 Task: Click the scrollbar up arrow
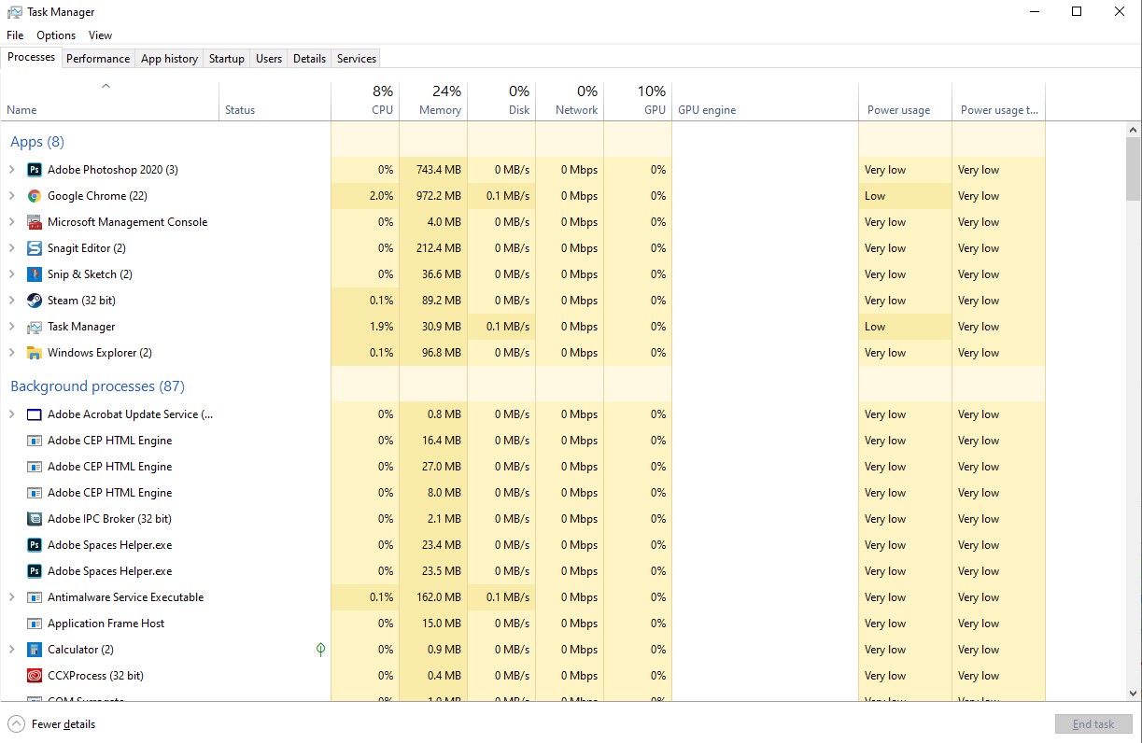coord(1134,129)
